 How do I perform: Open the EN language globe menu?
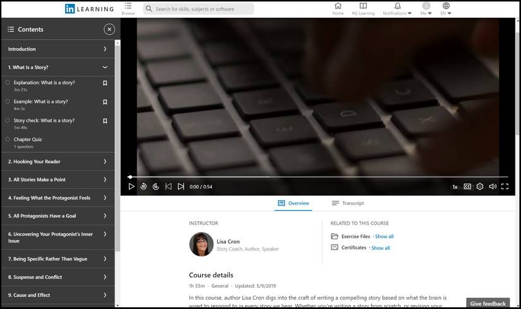point(446,9)
